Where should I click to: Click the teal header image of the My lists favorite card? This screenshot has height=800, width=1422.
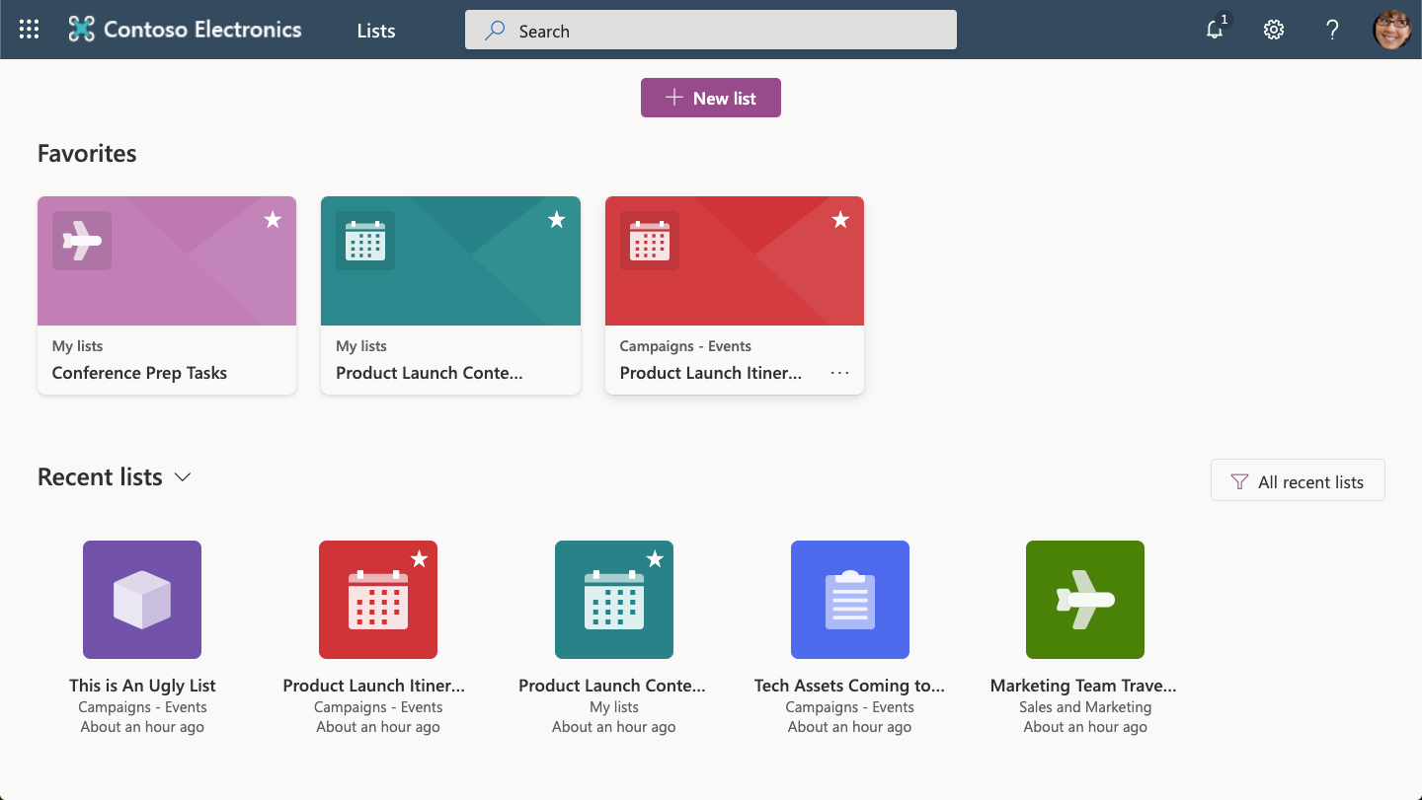click(x=450, y=260)
